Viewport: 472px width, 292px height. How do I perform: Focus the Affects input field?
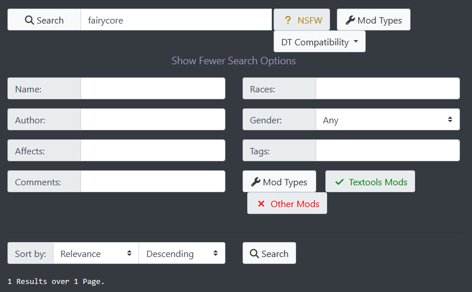[153, 150]
